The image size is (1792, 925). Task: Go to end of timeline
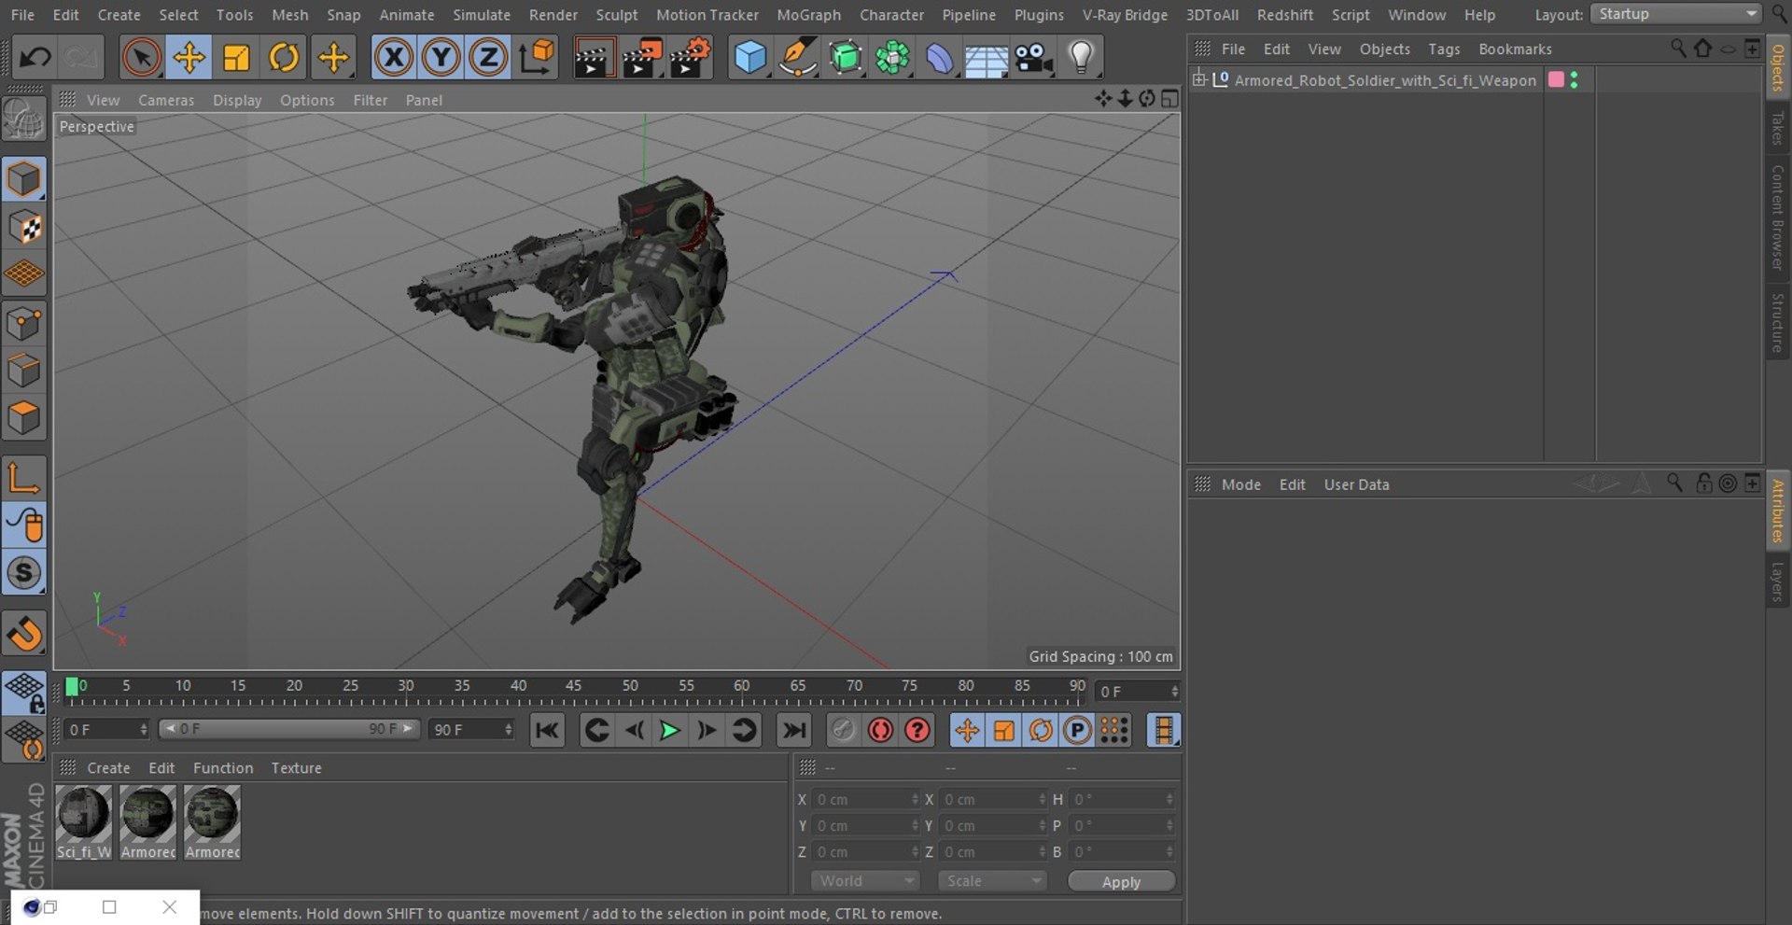click(794, 730)
